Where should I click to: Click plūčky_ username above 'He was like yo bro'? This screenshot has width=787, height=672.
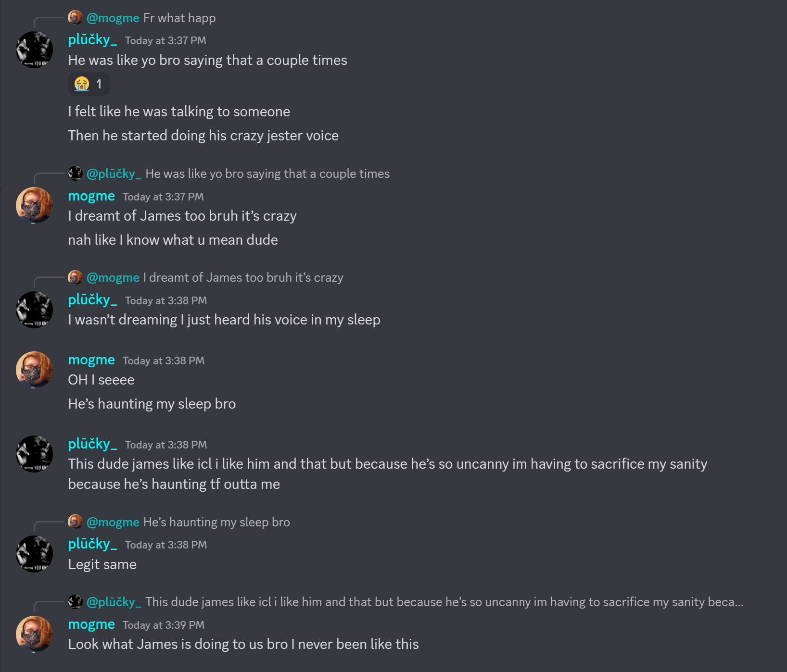(92, 39)
